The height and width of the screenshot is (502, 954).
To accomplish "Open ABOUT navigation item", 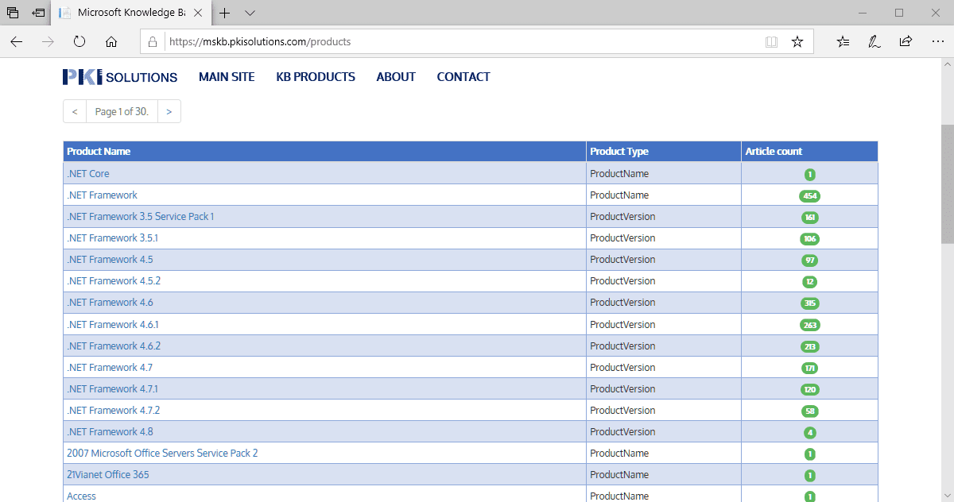I will coord(396,77).
